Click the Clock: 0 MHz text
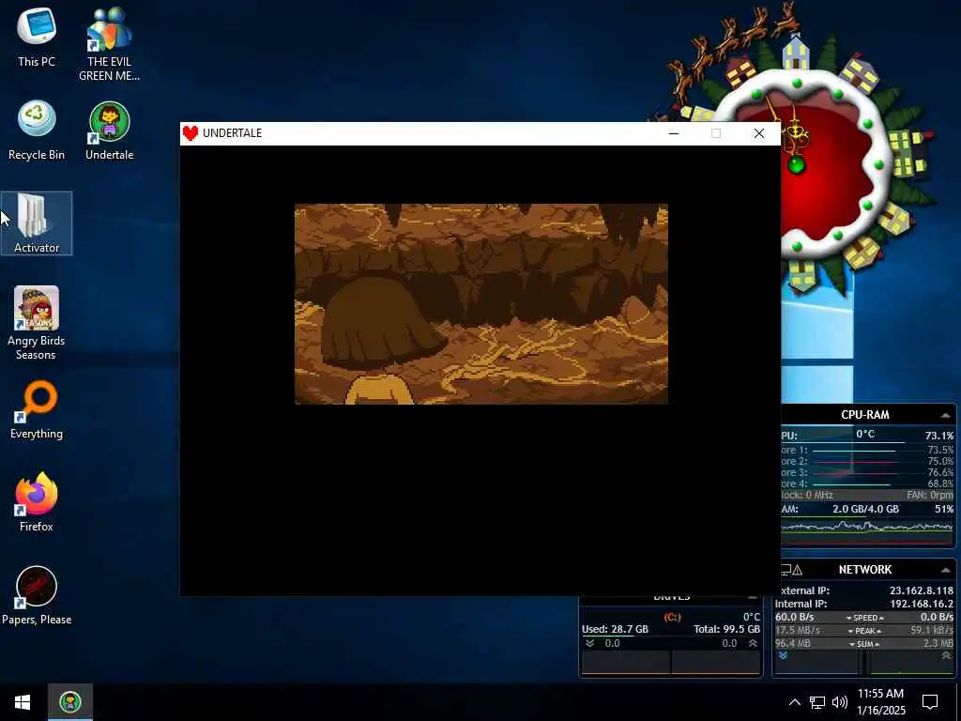Viewport: 961px width, 721px height. 806,495
